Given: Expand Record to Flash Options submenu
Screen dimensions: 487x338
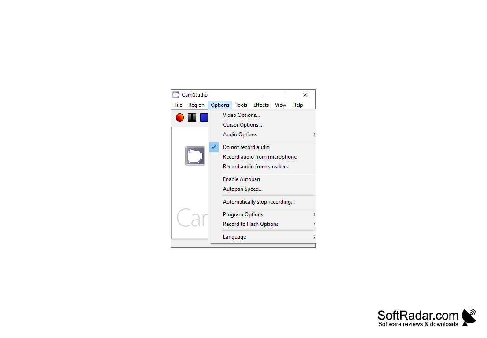Looking at the screenshot, I should point(262,224).
